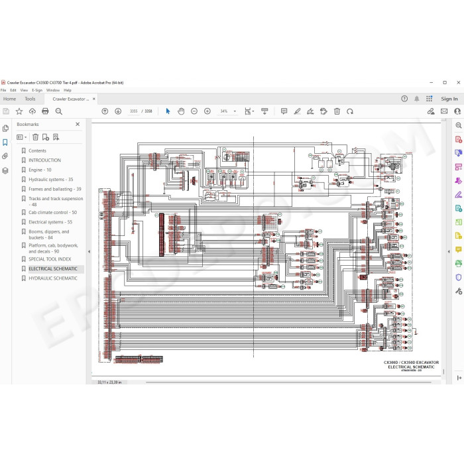
Task: Print the document using printer icon
Action: tap(45, 111)
